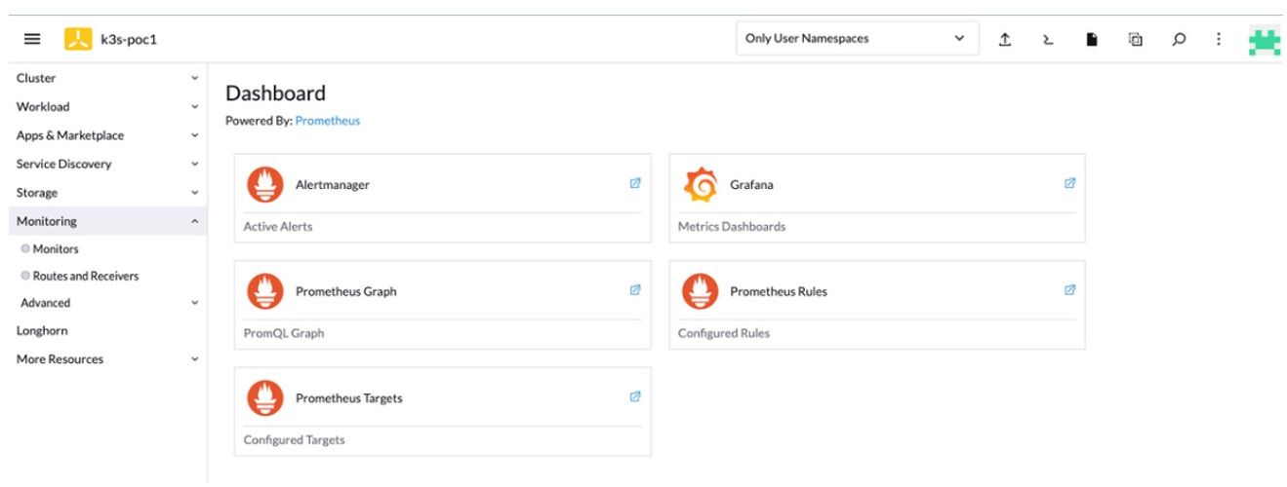1287x487 pixels.
Task: Open the kubectl shell icon
Action: 1048,39
